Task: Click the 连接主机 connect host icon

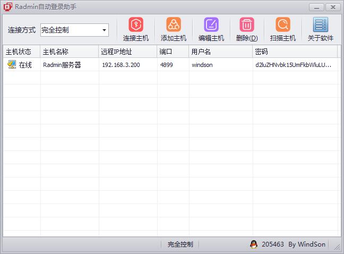Action: [136, 24]
